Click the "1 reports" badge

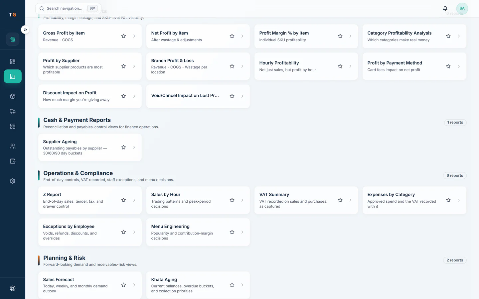tap(455, 122)
